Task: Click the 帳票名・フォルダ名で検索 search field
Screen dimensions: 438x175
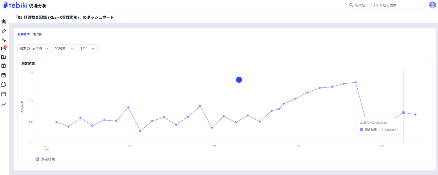Action: pos(388,5)
